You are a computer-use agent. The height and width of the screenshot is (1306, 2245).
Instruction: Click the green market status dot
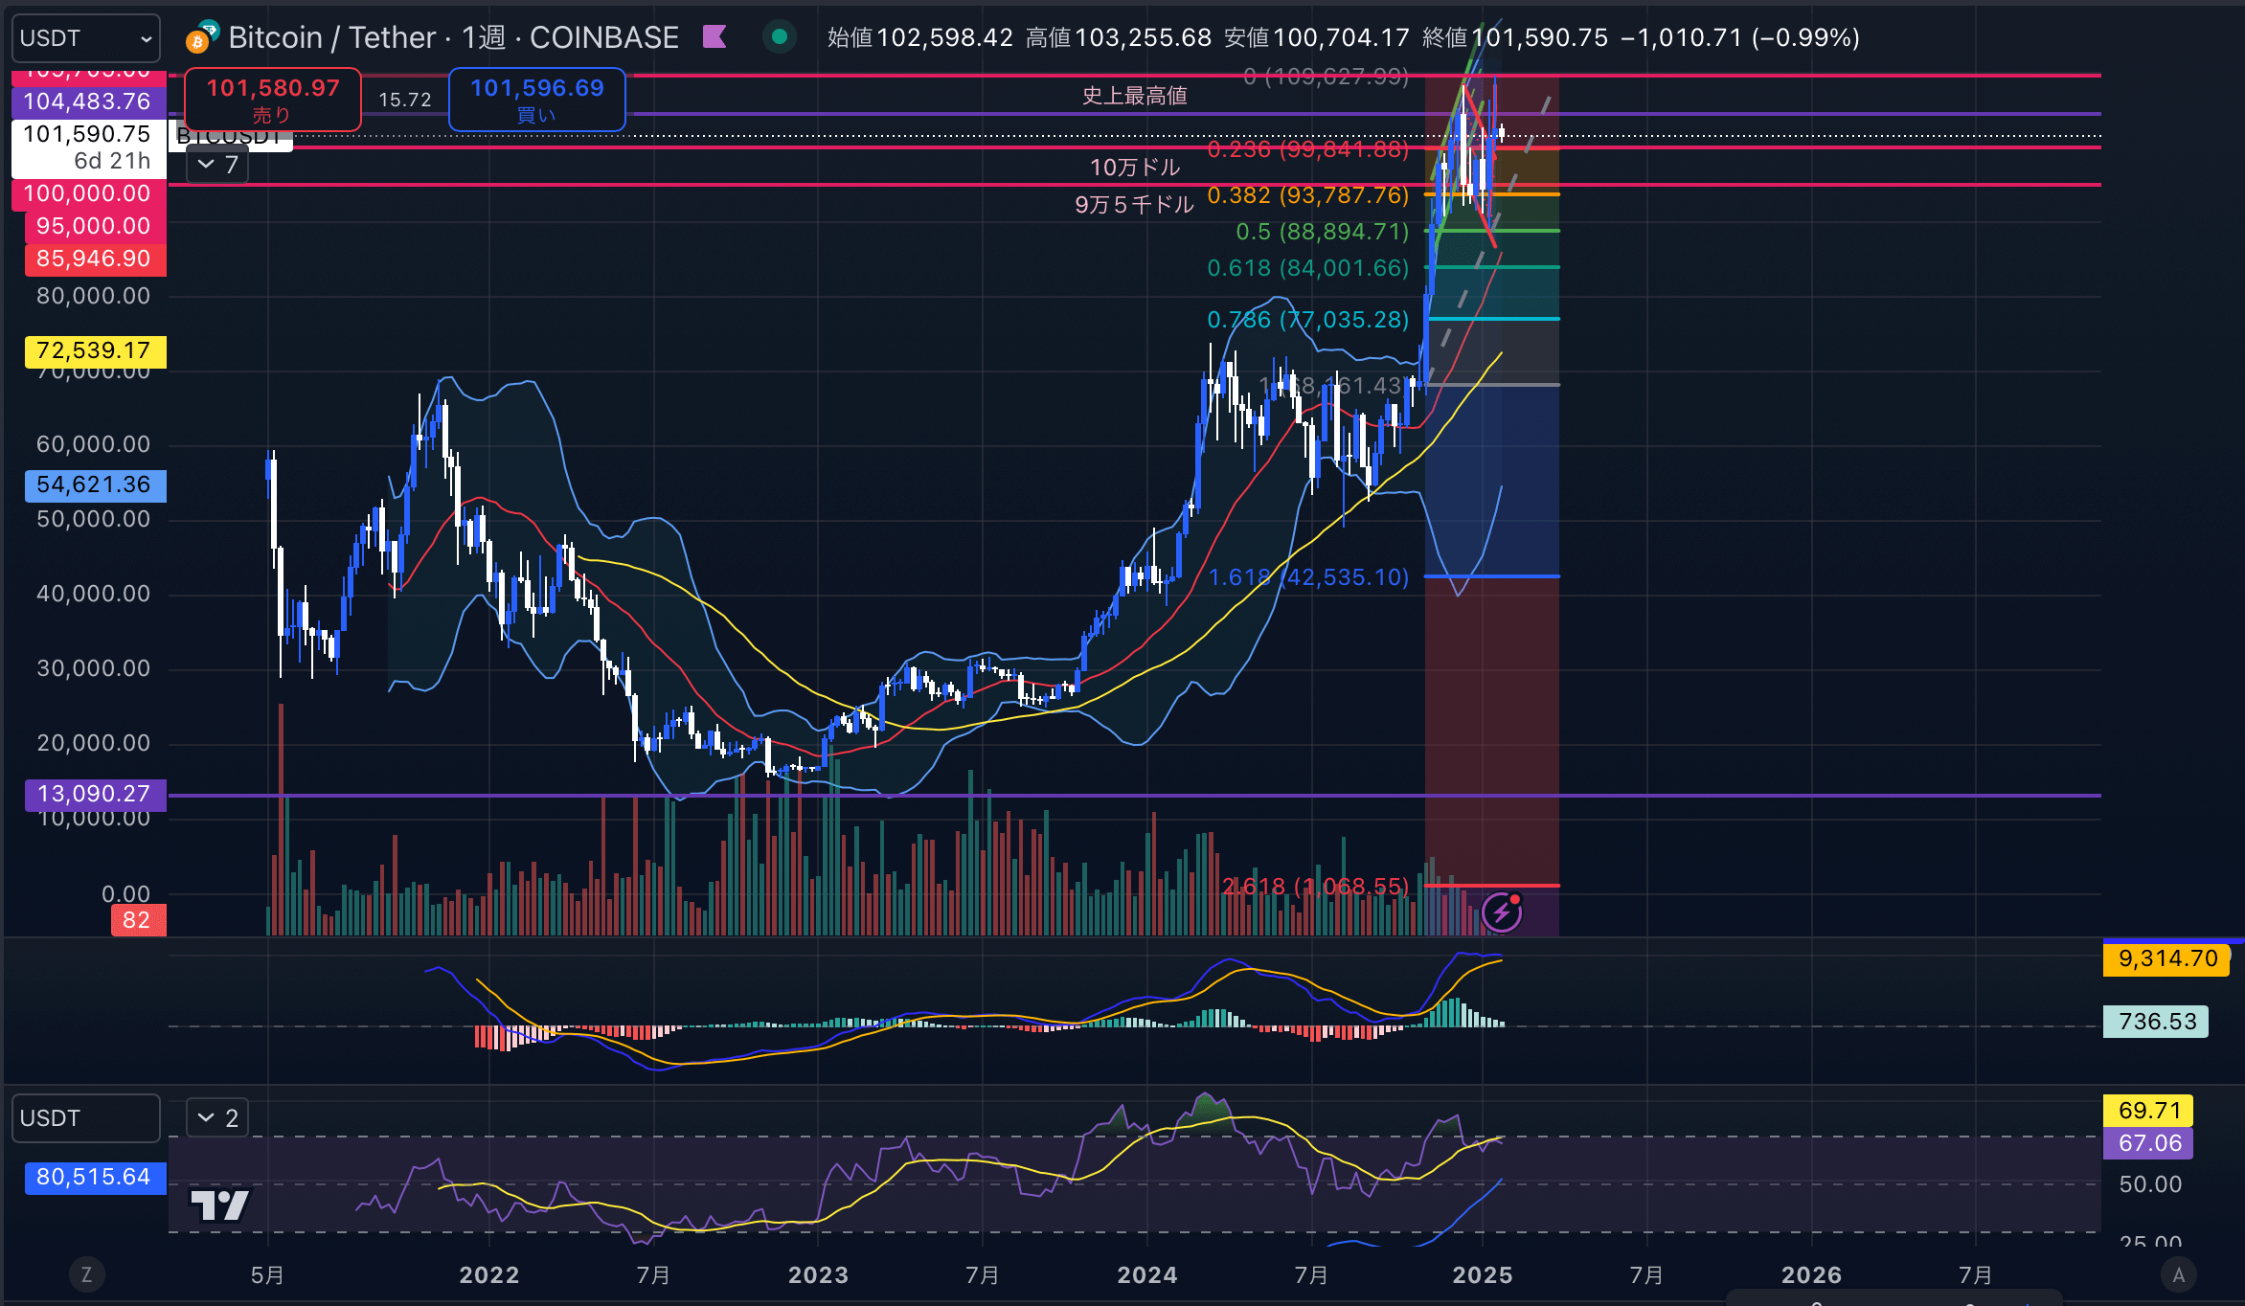780,37
